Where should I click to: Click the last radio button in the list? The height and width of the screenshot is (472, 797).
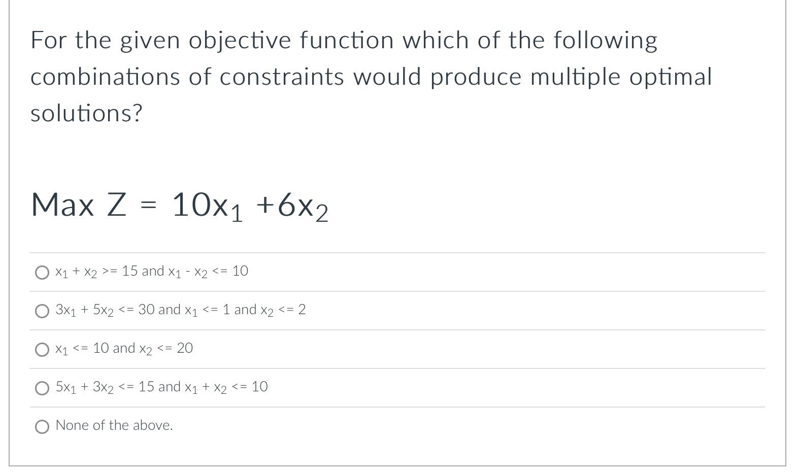(42, 426)
